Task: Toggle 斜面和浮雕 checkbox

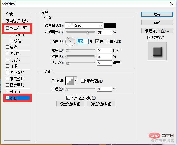Action: [x=7, y=28]
